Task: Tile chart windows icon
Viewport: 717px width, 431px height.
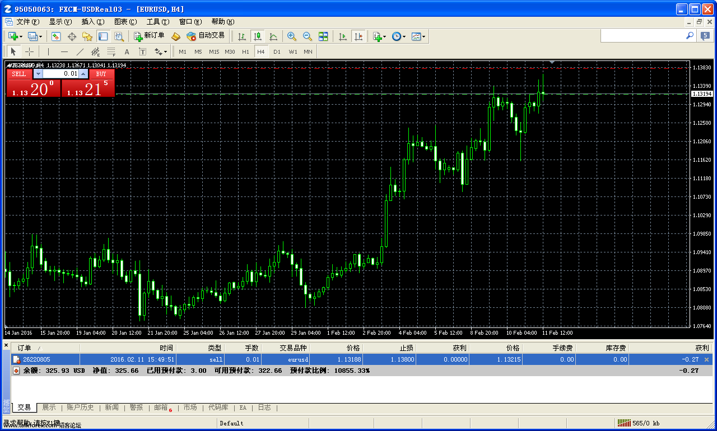Action: point(323,36)
